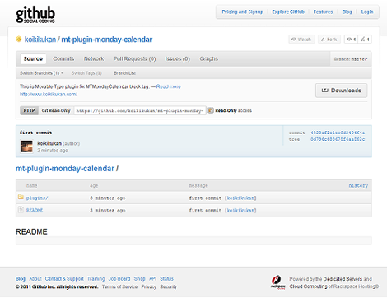Switch to the Commits tab
This screenshot has height=298, width=387.
[x=63, y=58]
